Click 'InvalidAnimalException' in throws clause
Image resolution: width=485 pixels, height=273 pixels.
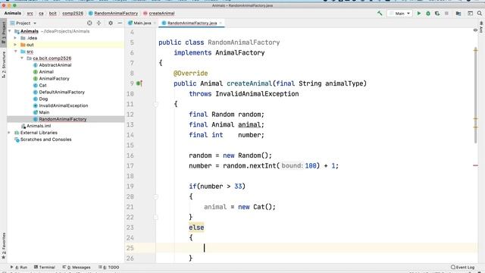point(257,94)
